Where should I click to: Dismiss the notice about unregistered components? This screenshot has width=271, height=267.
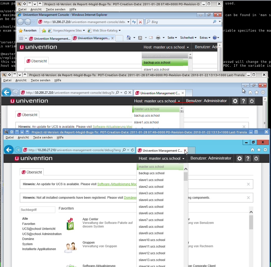tap(248, 198)
